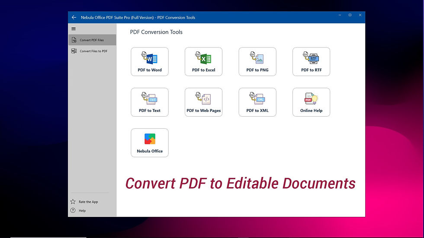The height and width of the screenshot is (238, 424).
Task: Minimize the Nebula Office window
Action: coord(340,15)
